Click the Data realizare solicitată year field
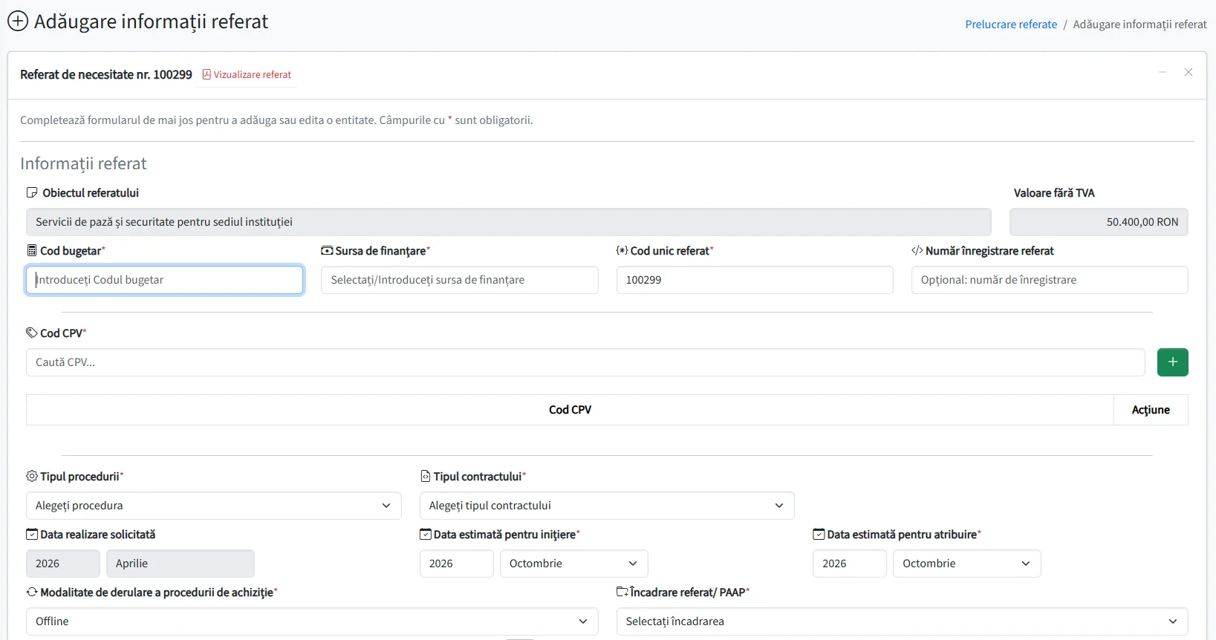 click(63, 564)
